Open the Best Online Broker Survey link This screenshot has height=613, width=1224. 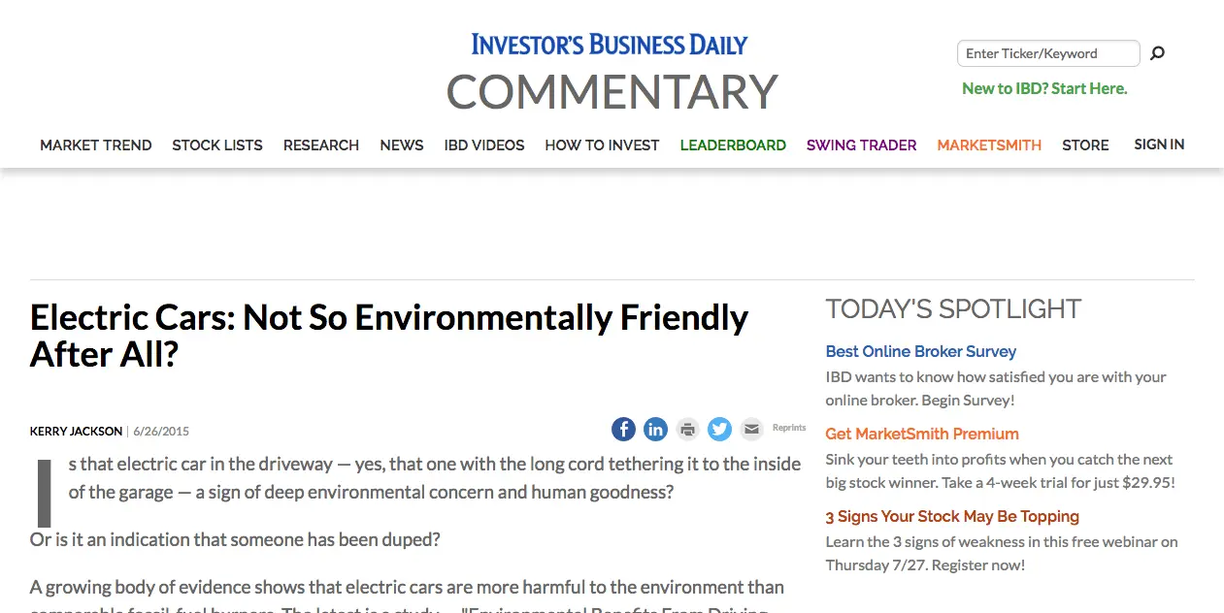[x=920, y=351]
